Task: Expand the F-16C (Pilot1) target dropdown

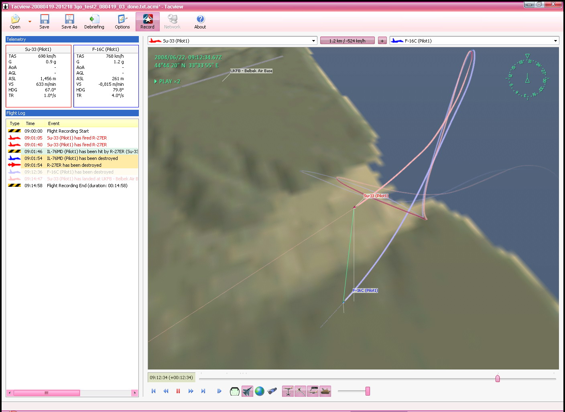Action: point(555,41)
